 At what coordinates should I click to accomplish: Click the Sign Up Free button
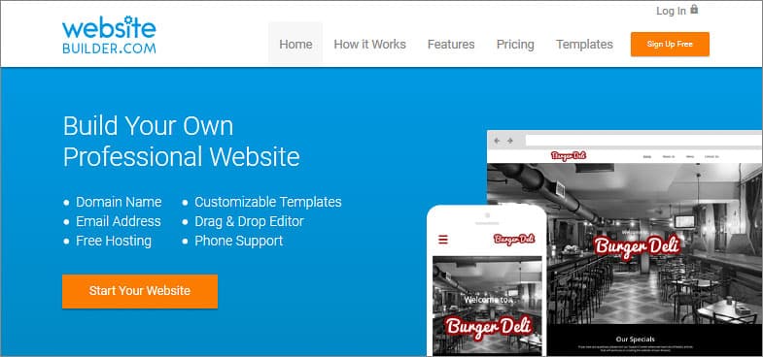pos(670,45)
